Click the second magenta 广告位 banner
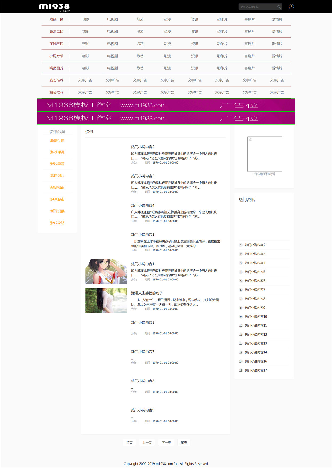 166,118
